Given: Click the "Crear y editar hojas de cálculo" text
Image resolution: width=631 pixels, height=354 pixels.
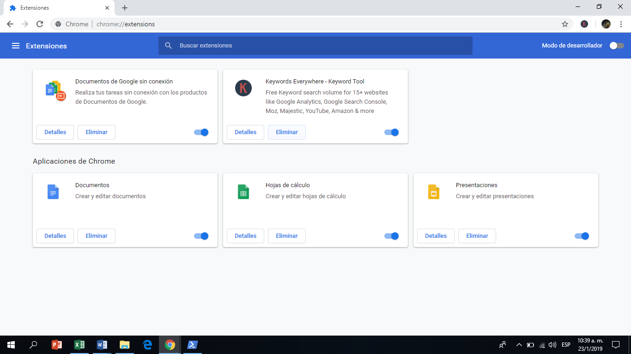Looking at the screenshot, I should pos(306,196).
